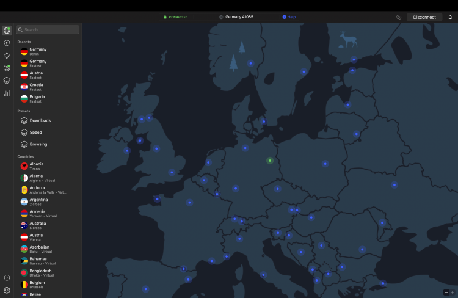Select the Serbia server dot on map
Image resolution: width=458 pixels, height=298 pixels.
[x=321, y=245]
